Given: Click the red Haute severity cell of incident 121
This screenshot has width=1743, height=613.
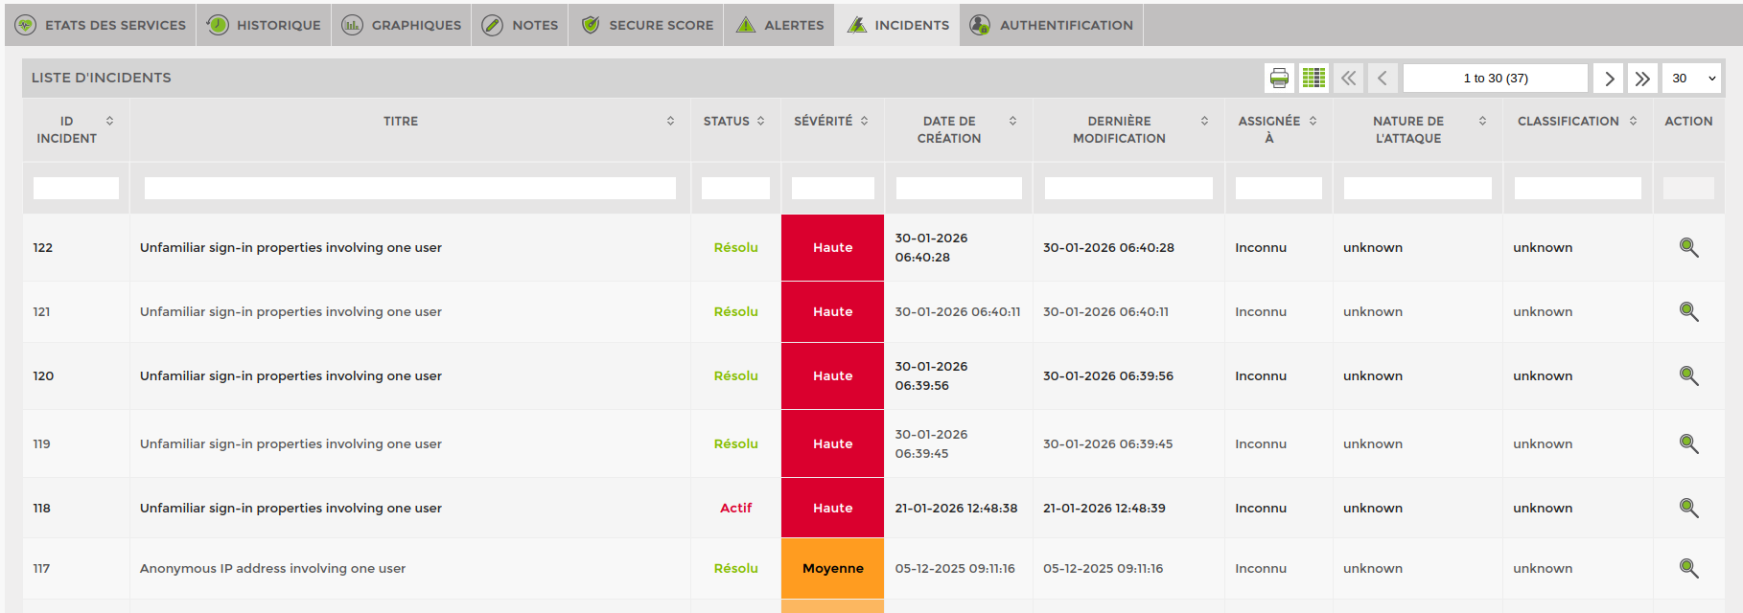Looking at the screenshot, I should 832,312.
